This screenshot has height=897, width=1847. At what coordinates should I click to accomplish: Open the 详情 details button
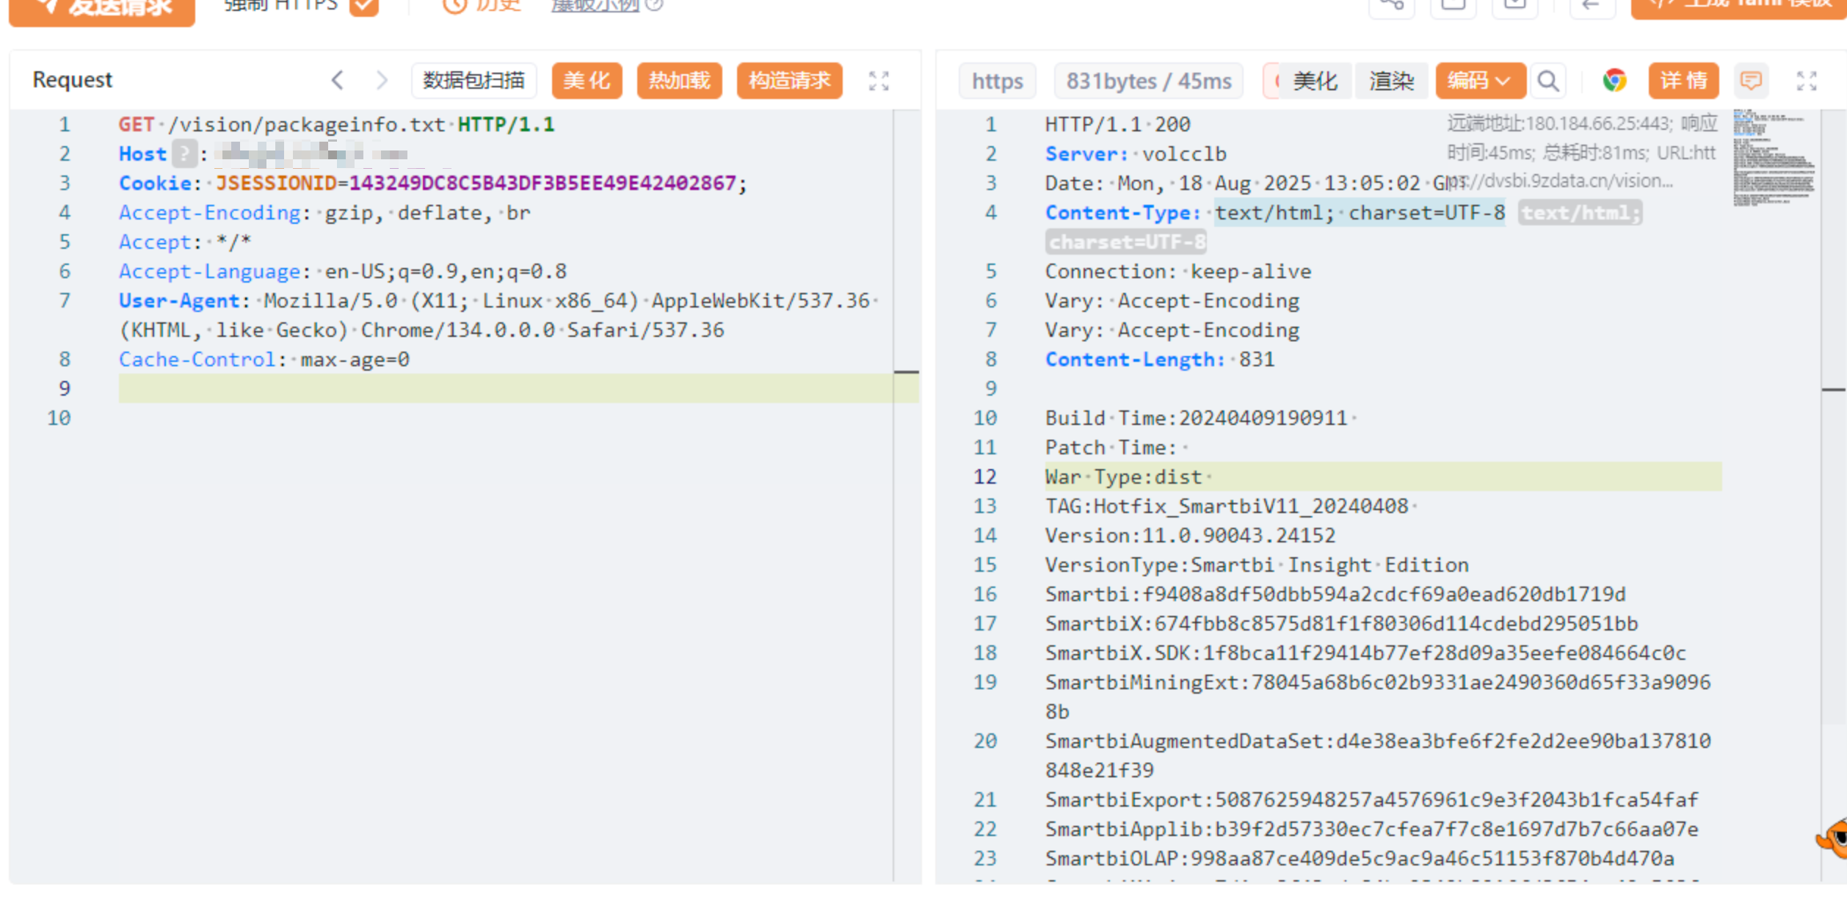coord(1683,81)
